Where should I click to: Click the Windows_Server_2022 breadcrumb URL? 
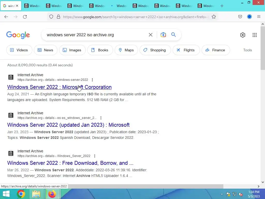(54, 156)
